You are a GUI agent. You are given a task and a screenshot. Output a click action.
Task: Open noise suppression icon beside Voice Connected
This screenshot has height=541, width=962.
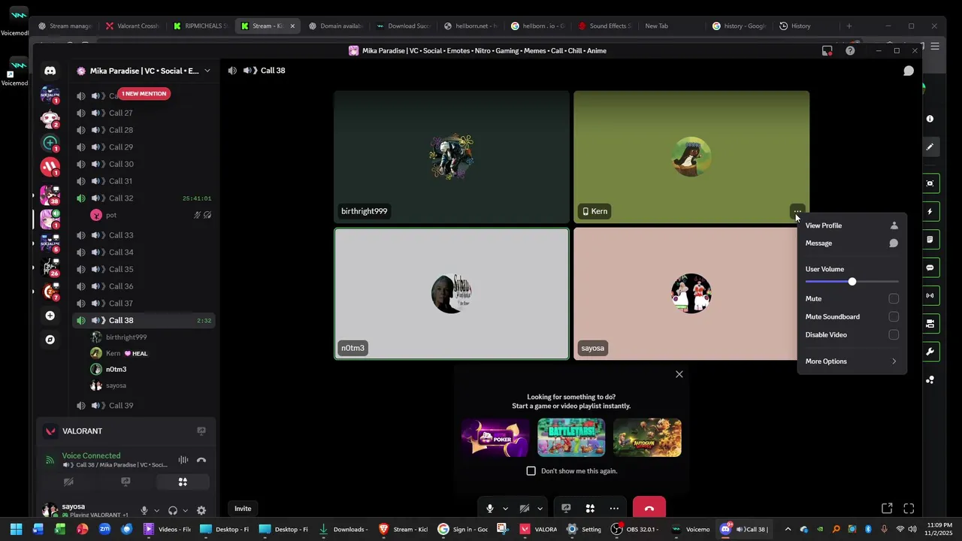tap(183, 460)
